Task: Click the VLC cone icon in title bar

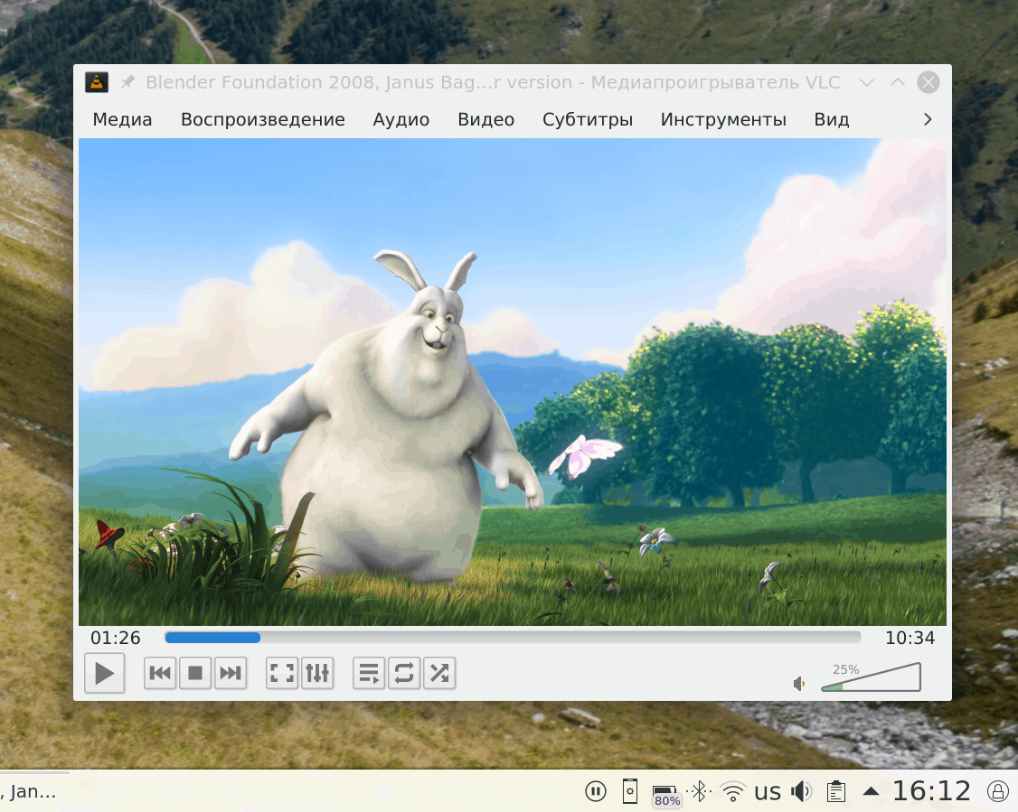Action: coord(97,82)
